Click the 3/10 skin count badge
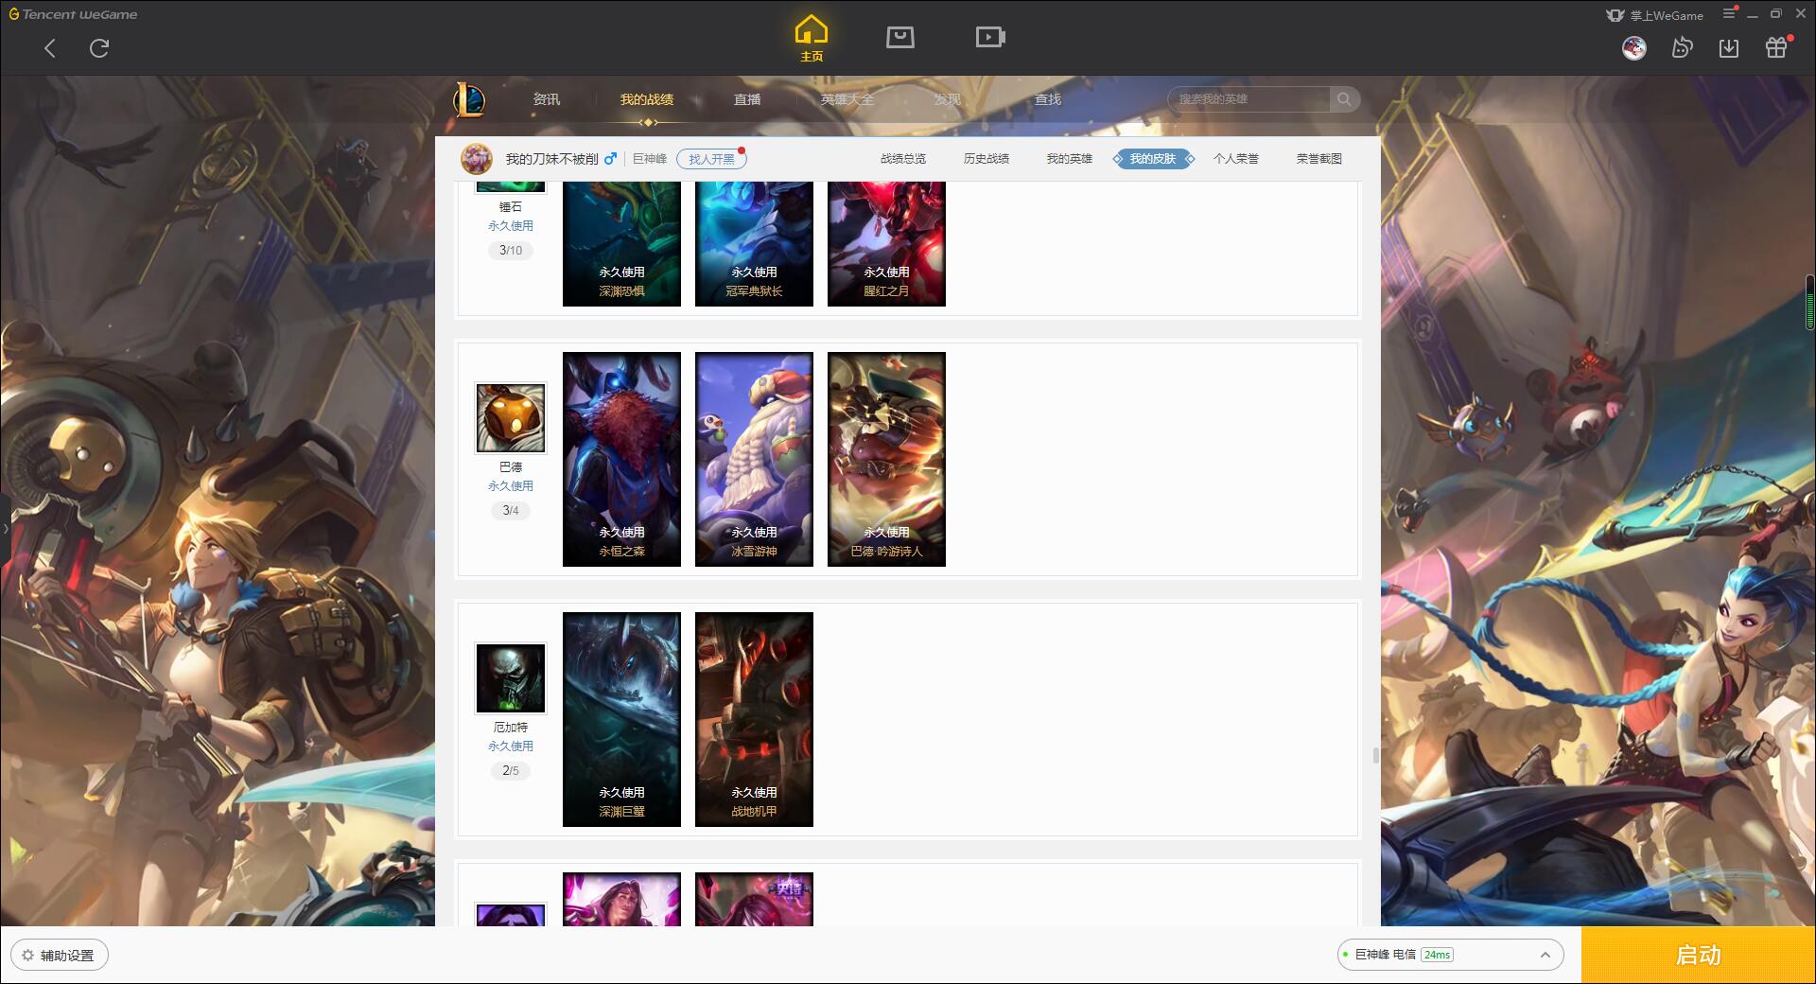The image size is (1816, 984). click(x=511, y=251)
